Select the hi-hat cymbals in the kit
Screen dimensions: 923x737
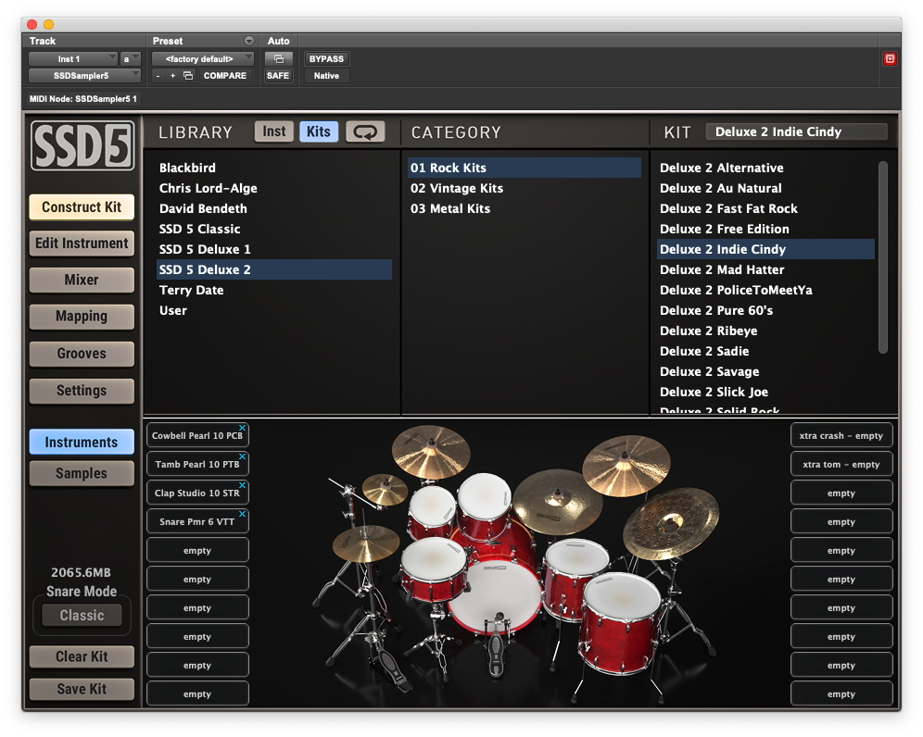pyautogui.click(x=365, y=543)
